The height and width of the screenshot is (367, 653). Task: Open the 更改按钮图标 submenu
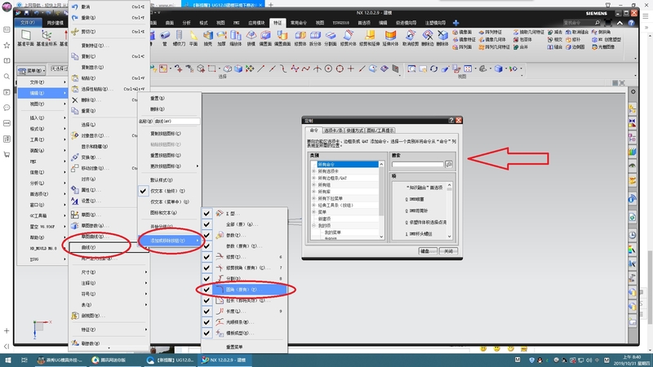coord(169,166)
